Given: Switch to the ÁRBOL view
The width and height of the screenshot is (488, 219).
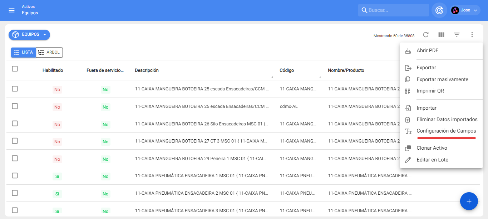Looking at the screenshot, I should pos(49,53).
